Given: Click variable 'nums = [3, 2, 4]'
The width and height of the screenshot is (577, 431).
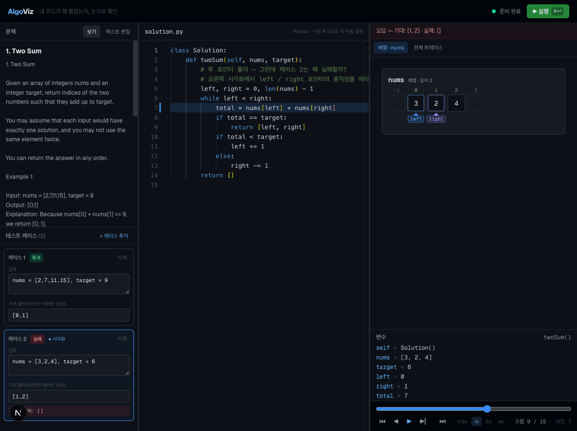Looking at the screenshot, I should tap(404, 357).
